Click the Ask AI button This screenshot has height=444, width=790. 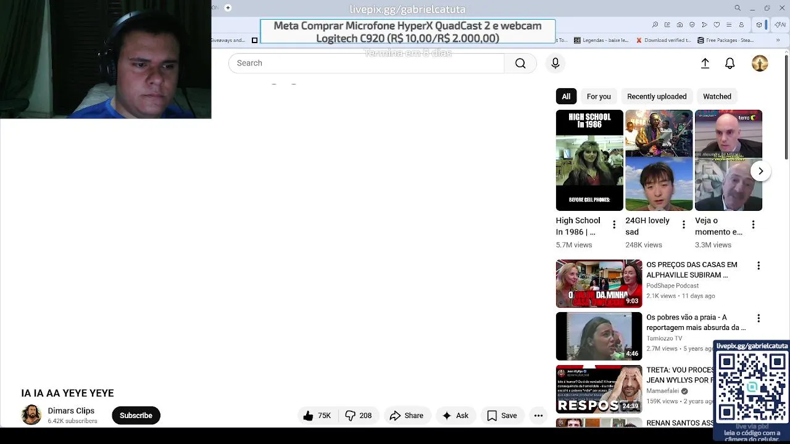[x=455, y=416]
